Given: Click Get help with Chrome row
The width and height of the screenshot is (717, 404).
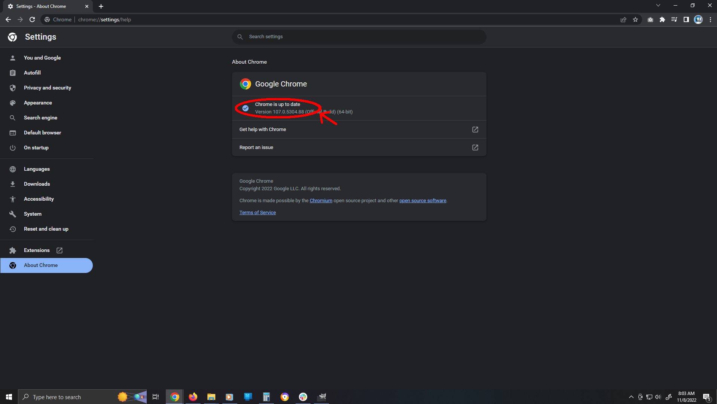Looking at the screenshot, I should coord(359,130).
